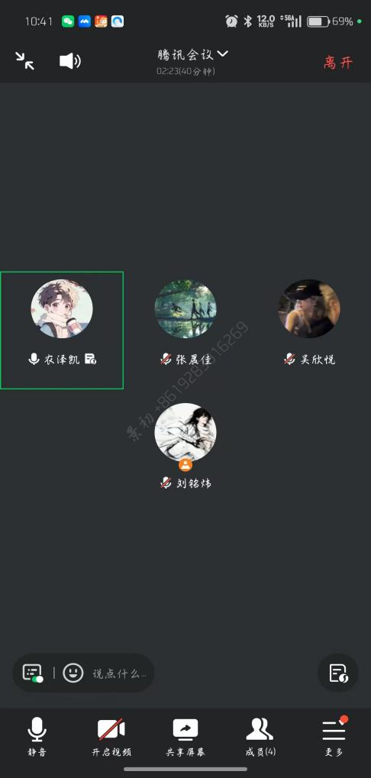Viewport: 371px width, 778px height.
Task: Tap the muted mic icon beside 张晨佳
Action: 166,360
